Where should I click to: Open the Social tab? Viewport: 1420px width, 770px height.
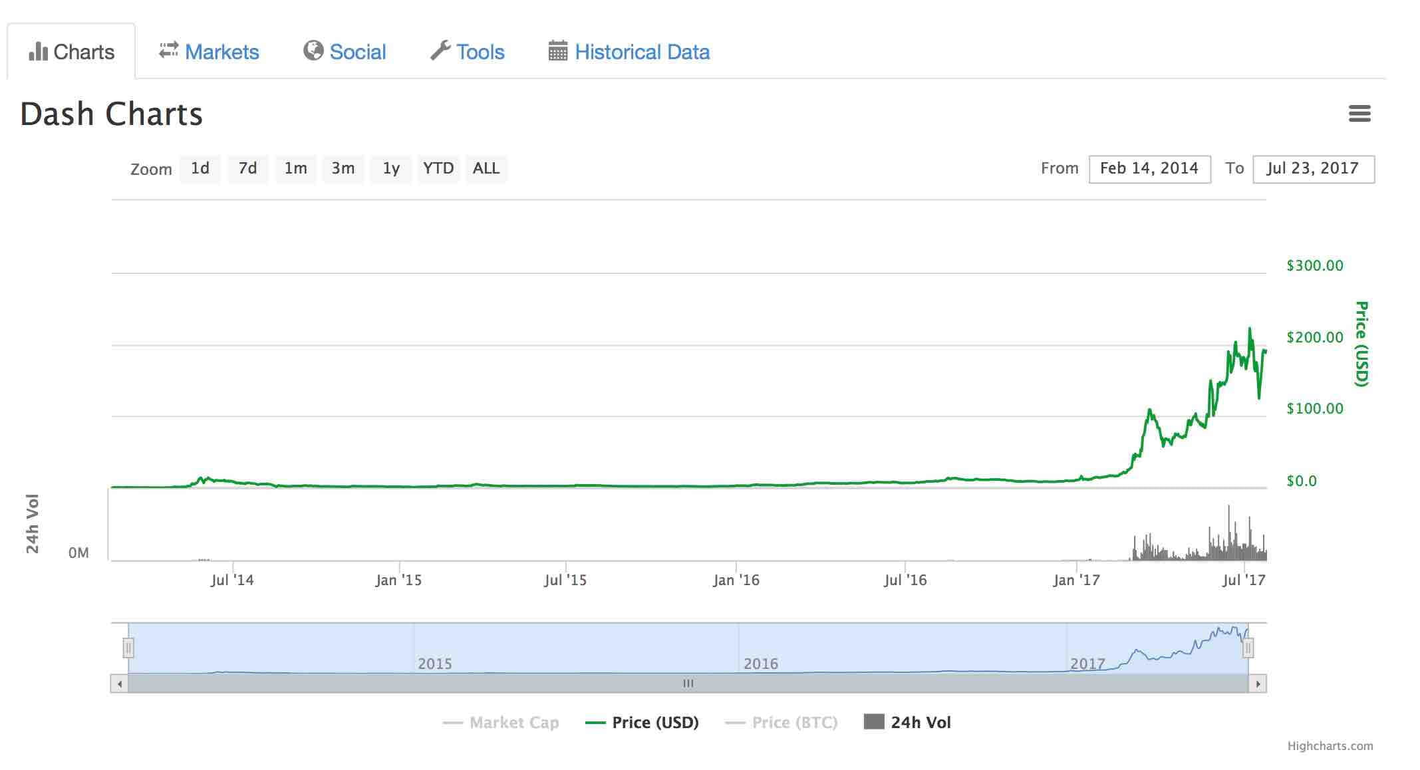[x=345, y=52]
